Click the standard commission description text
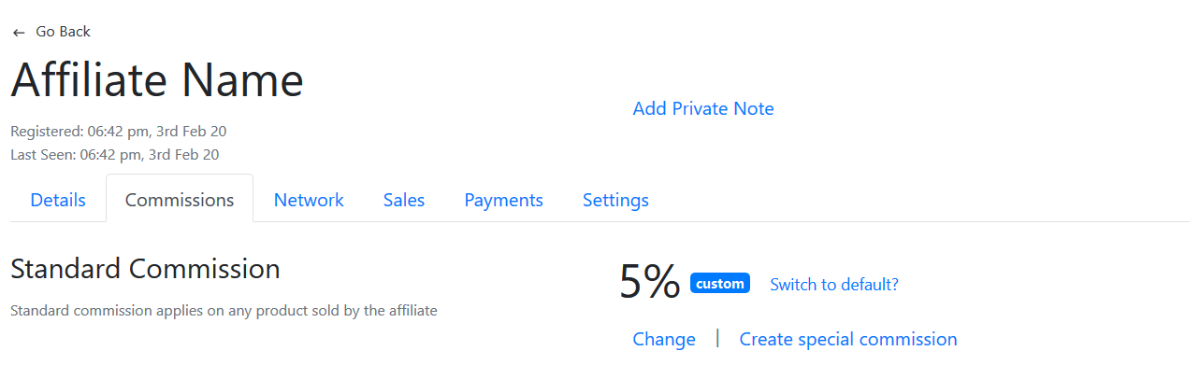The width and height of the screenshot is (1200, 379). tap(224, 310)
